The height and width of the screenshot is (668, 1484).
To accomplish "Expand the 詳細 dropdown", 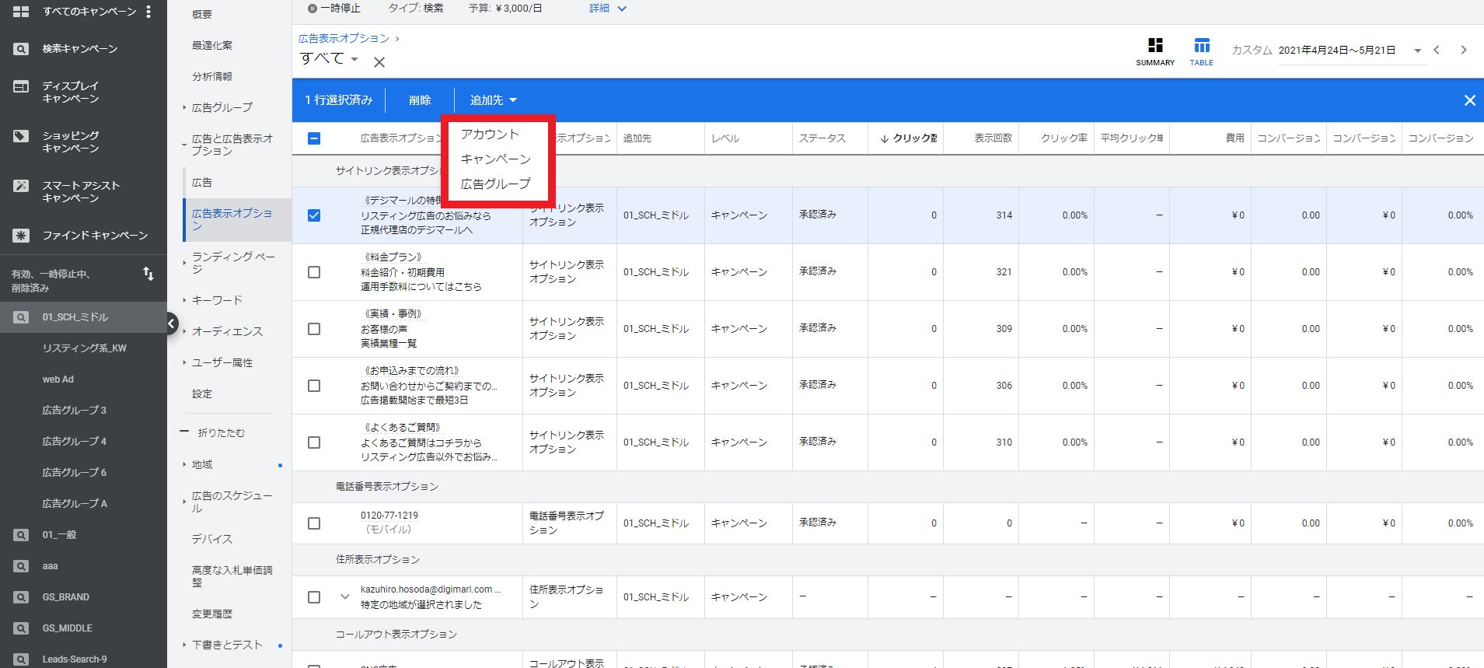I will coord(608,9).
